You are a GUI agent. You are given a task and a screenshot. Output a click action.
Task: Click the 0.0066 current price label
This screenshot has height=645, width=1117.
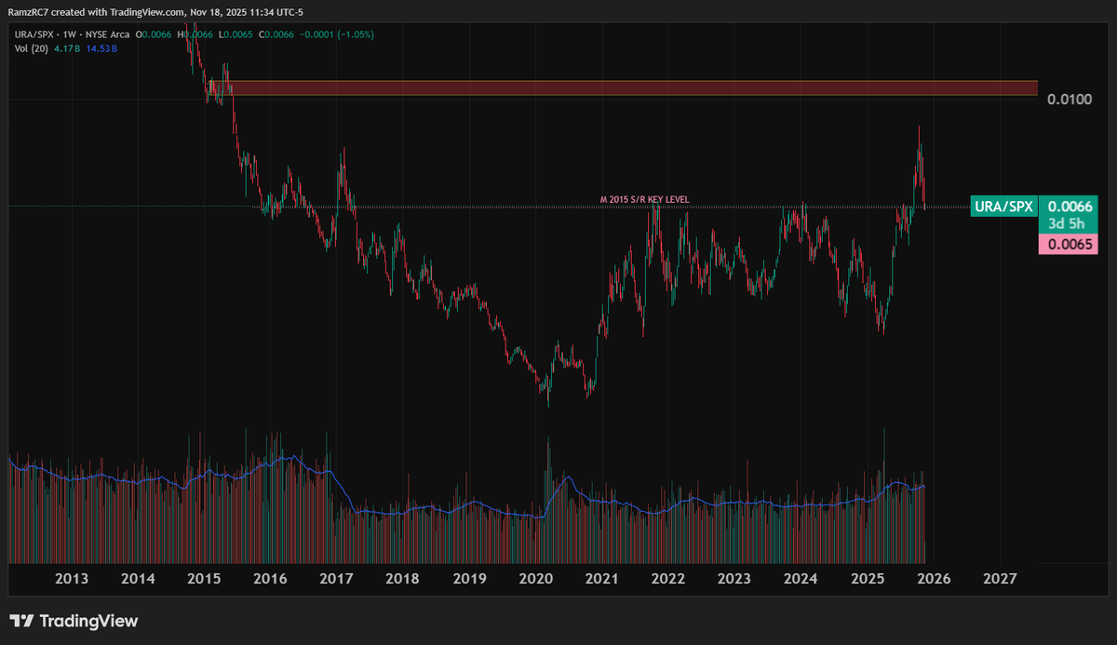[1069, 207]
